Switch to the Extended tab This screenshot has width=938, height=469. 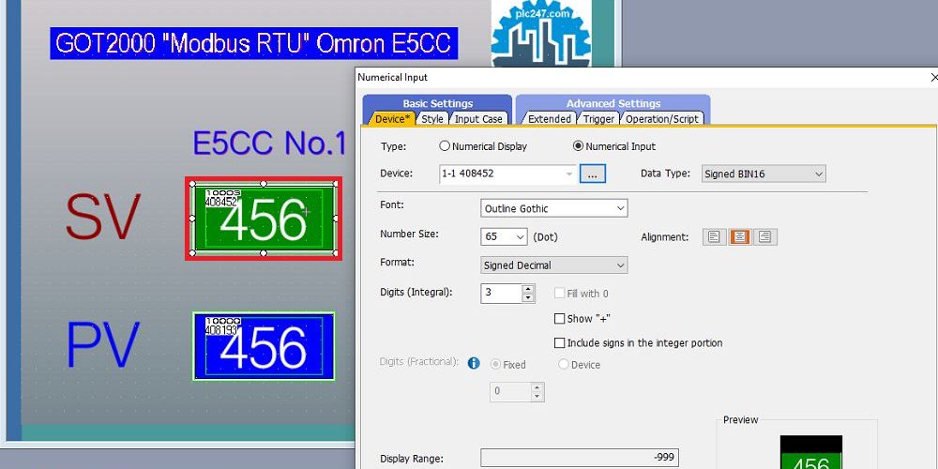[549, 118]
